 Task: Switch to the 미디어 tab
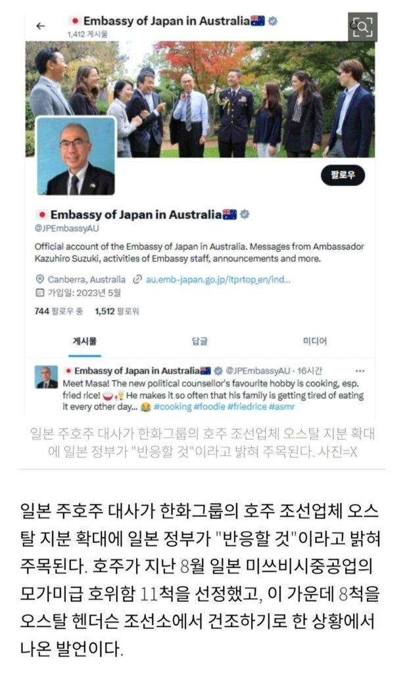[315, 341]
